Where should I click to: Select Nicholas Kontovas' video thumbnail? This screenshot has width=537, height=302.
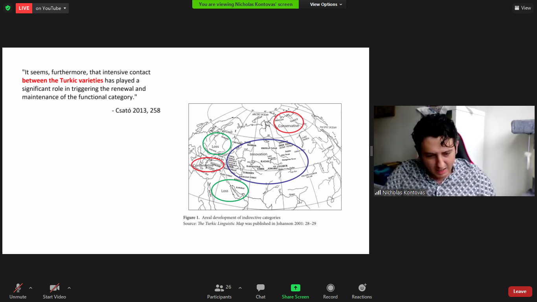(454, 151)
